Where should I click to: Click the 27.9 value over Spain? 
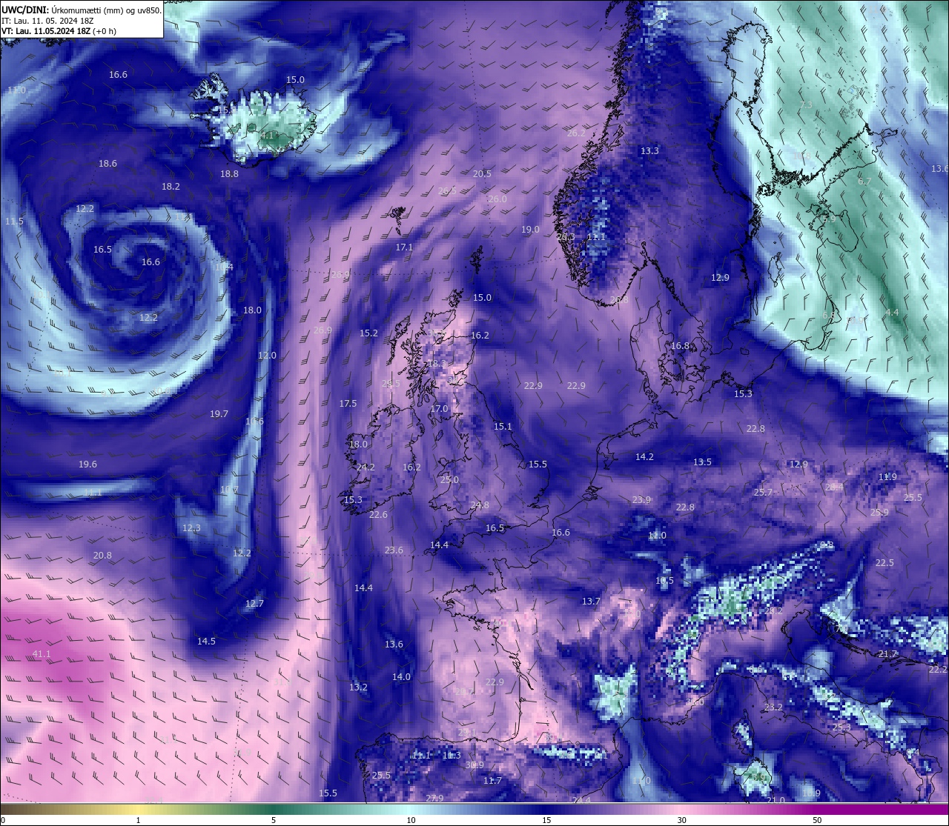point(434,798)
